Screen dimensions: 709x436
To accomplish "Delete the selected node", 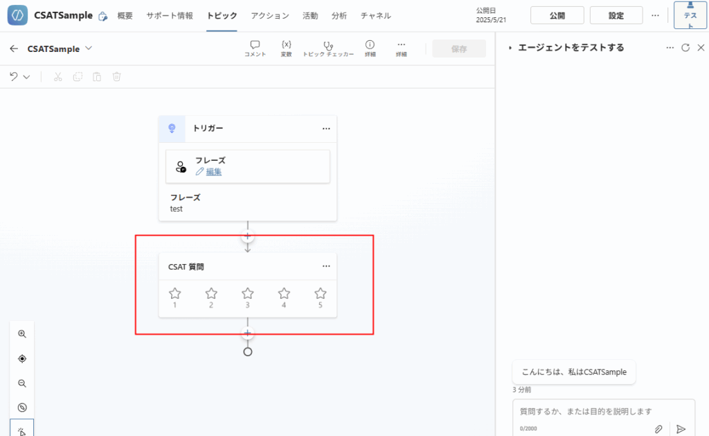I will point(116,77).
